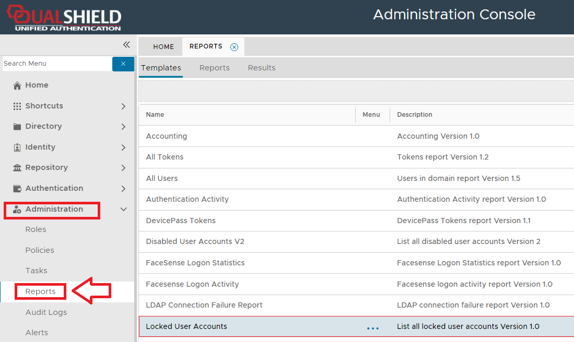The height and width of the screenshot is (342, 574).
Task: Open Policies under Administration
Action: pyautogui.click(x=40, y=250)
